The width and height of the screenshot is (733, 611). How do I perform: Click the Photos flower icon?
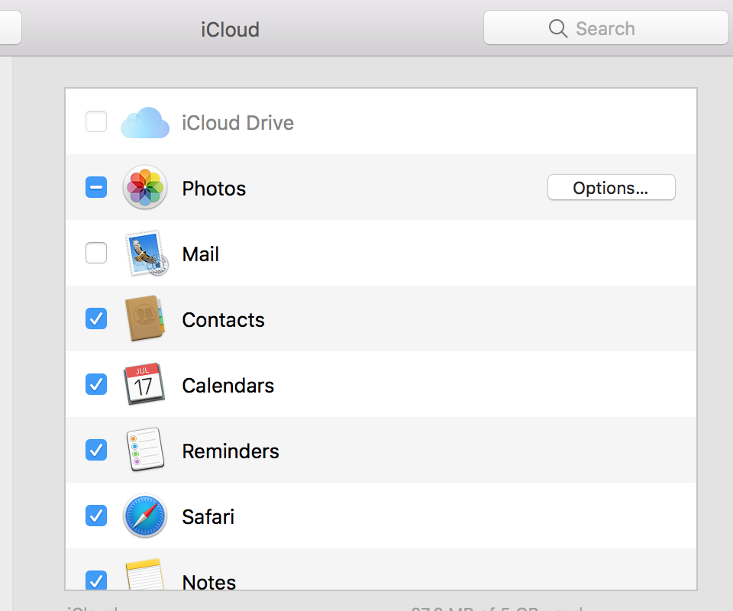click(145, 187)
